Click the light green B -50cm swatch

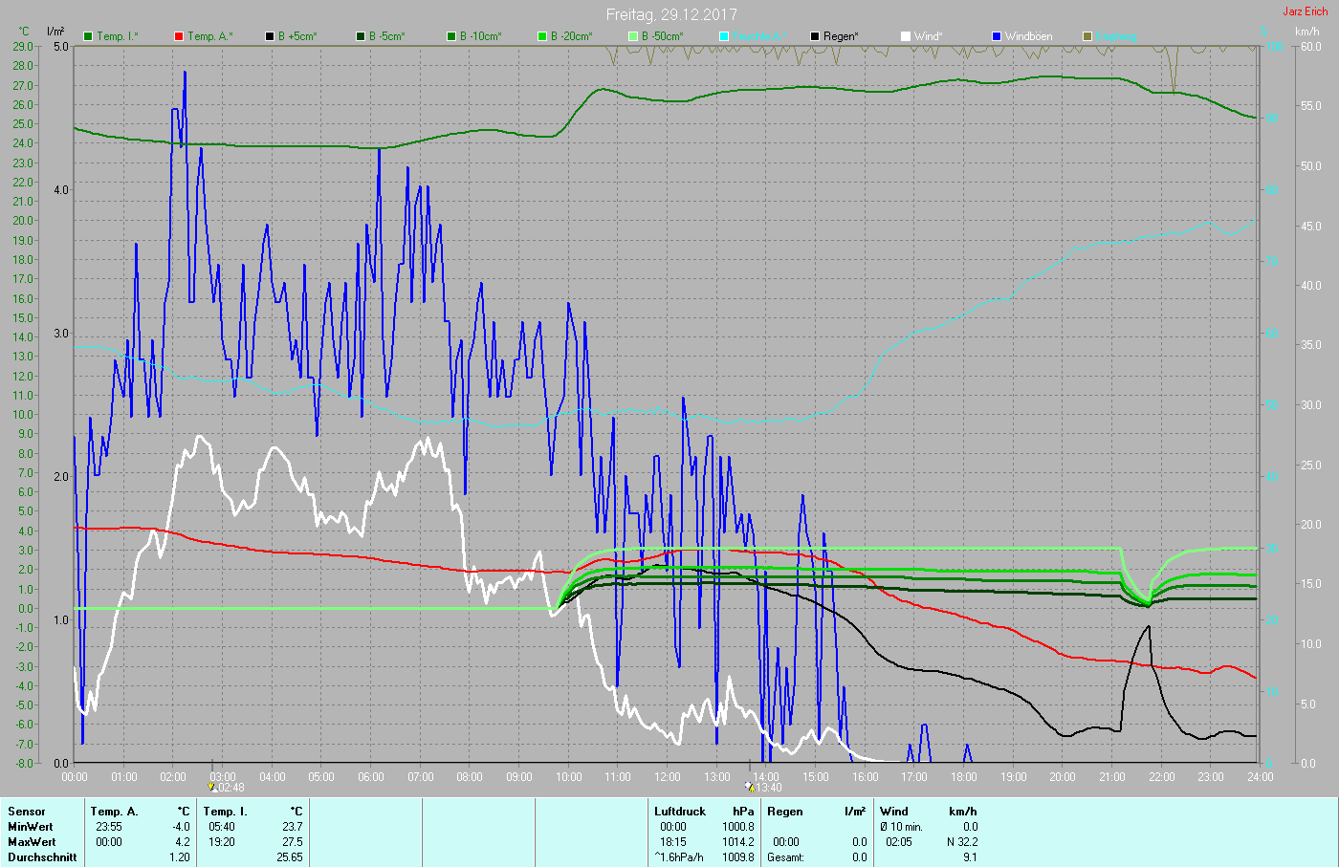tap(633, 36)
